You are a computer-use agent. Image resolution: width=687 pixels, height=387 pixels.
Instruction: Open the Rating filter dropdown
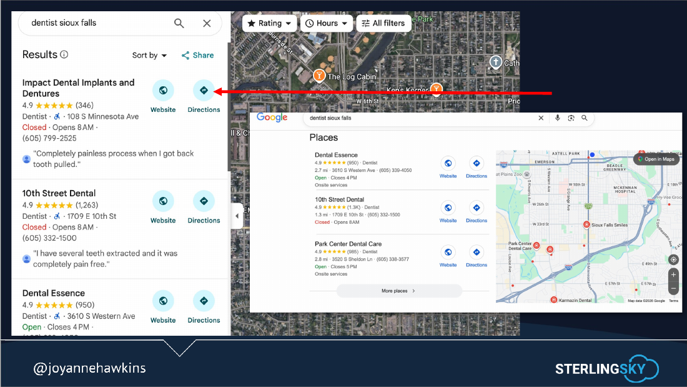(269, 23)
